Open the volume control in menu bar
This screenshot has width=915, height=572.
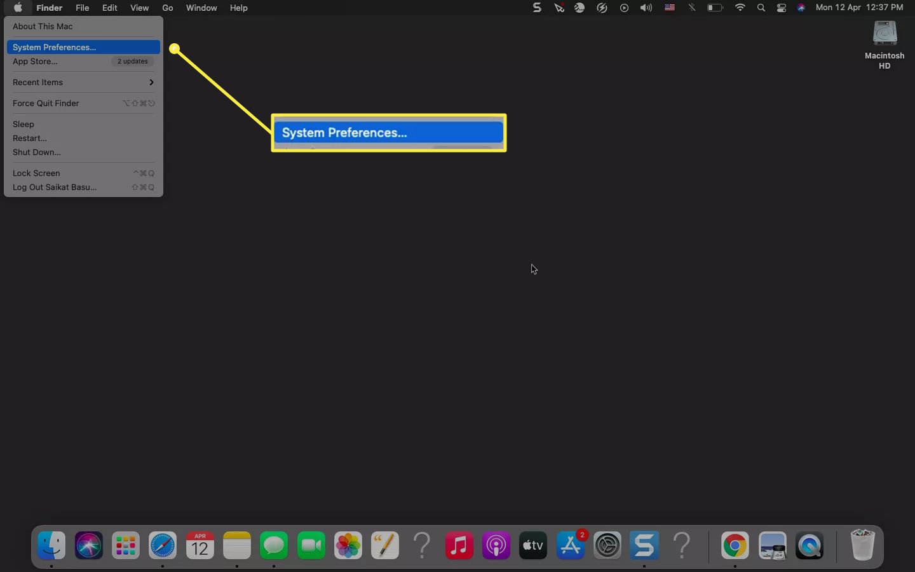tap(646, 8)
